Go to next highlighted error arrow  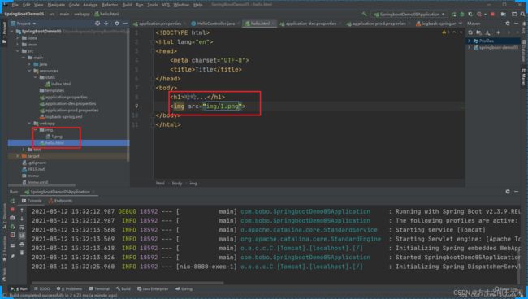click(461, 32)
